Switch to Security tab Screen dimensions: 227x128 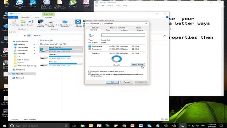(x=95, y=28)
